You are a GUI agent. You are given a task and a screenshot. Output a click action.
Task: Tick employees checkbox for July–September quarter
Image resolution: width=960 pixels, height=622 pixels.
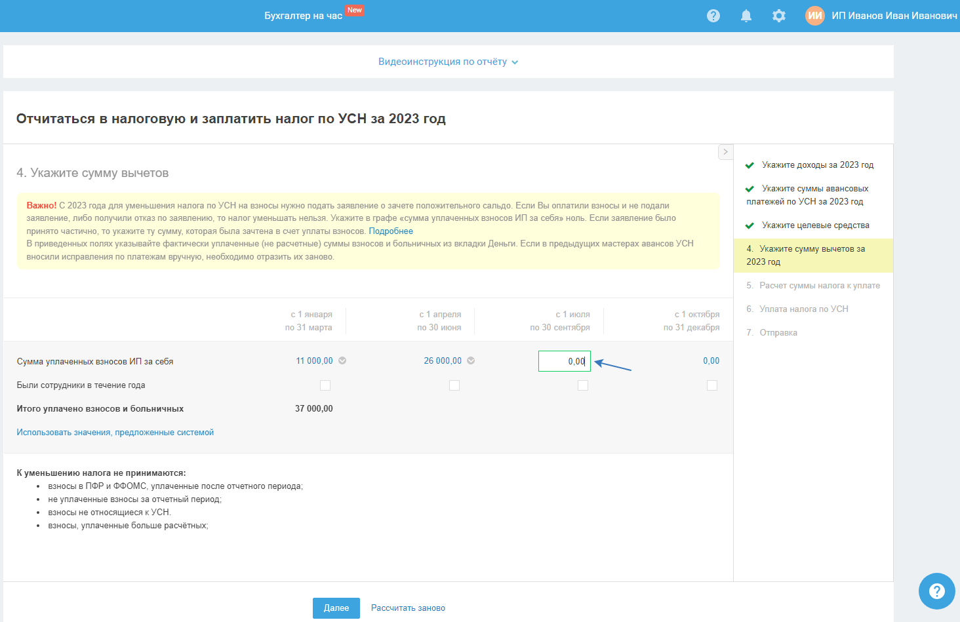(583, 385)
